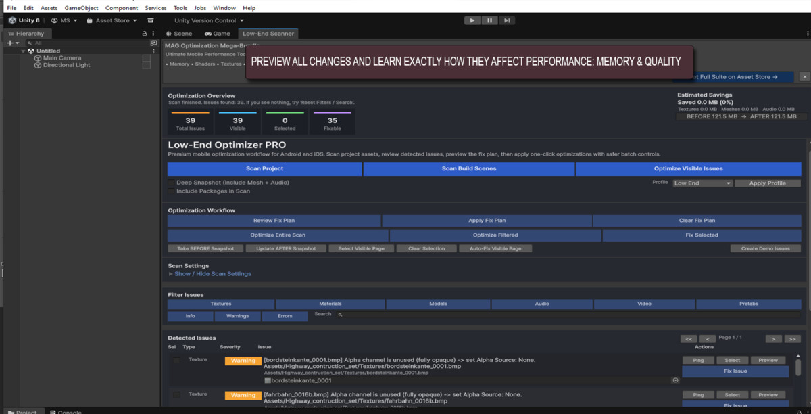811x414 pixels.
Task: Open the Help menu
Action: click(249, 8)
